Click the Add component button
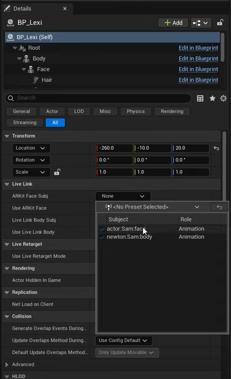 pyautogui.click(x=173, y=23)
